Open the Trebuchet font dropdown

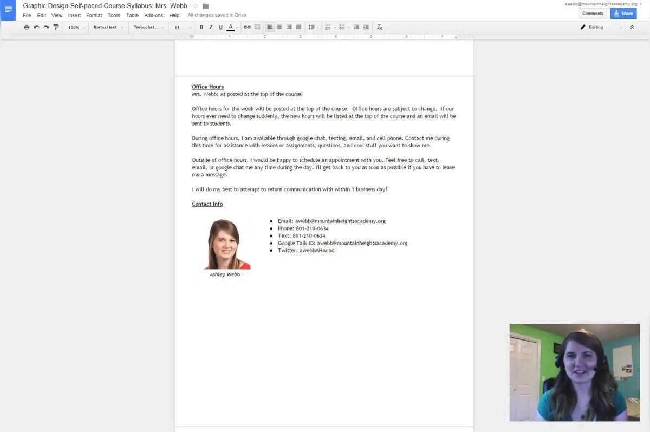[x=149, y=27]
